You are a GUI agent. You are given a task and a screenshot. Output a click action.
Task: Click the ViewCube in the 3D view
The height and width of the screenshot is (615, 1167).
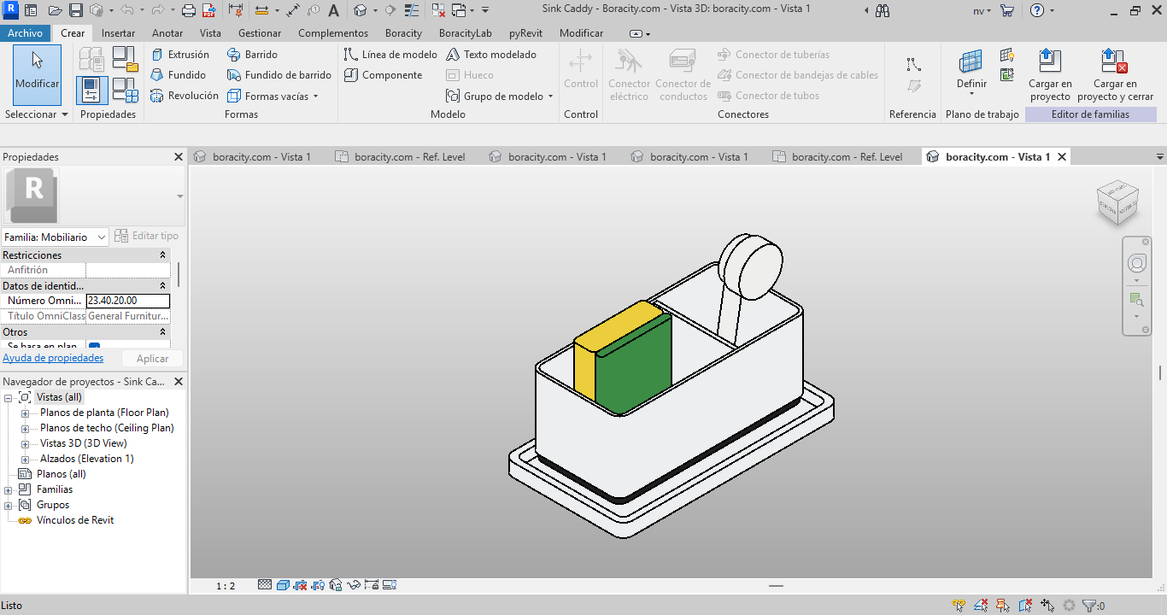[1117, 202]
